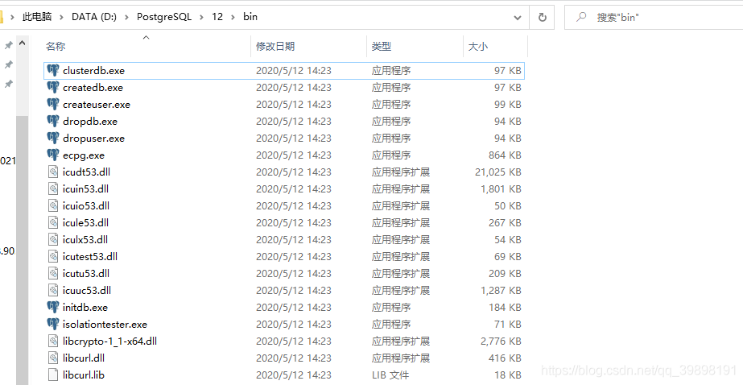Select file name icutest53.dll
The image size is (743, 385).
tap(90, 256)
